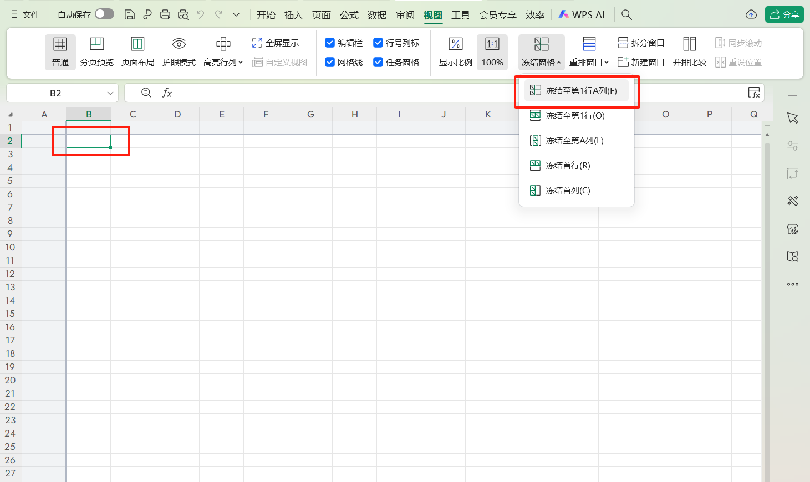Click the green 分享 button

coord(784,14)
